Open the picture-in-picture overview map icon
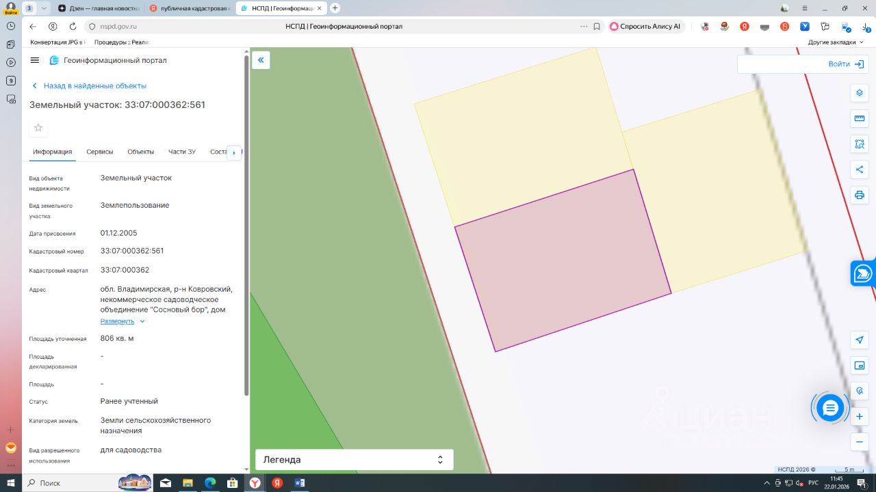 pos(860,366)
